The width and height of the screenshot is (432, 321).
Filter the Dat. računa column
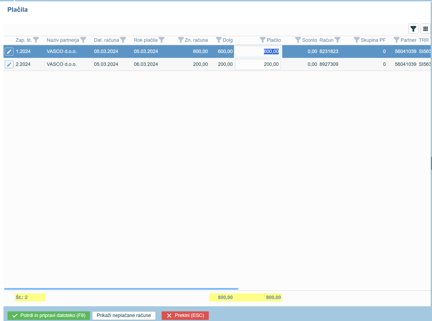(x=123, y=40)
